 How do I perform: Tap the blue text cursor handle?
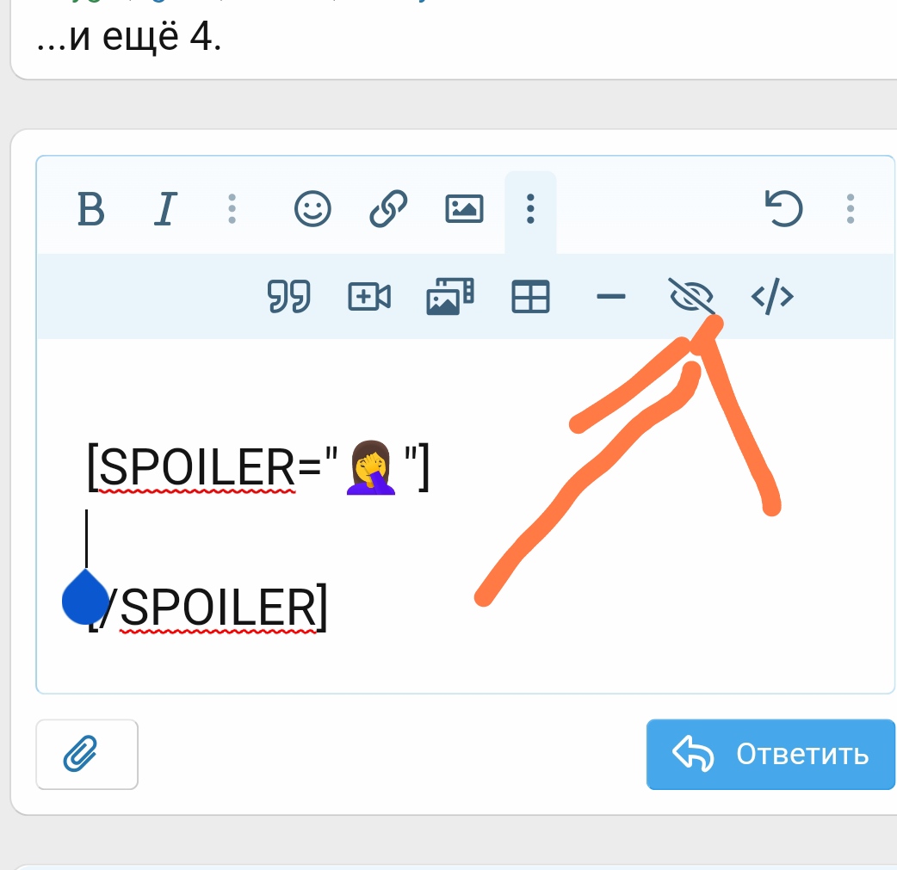(84, 599)
